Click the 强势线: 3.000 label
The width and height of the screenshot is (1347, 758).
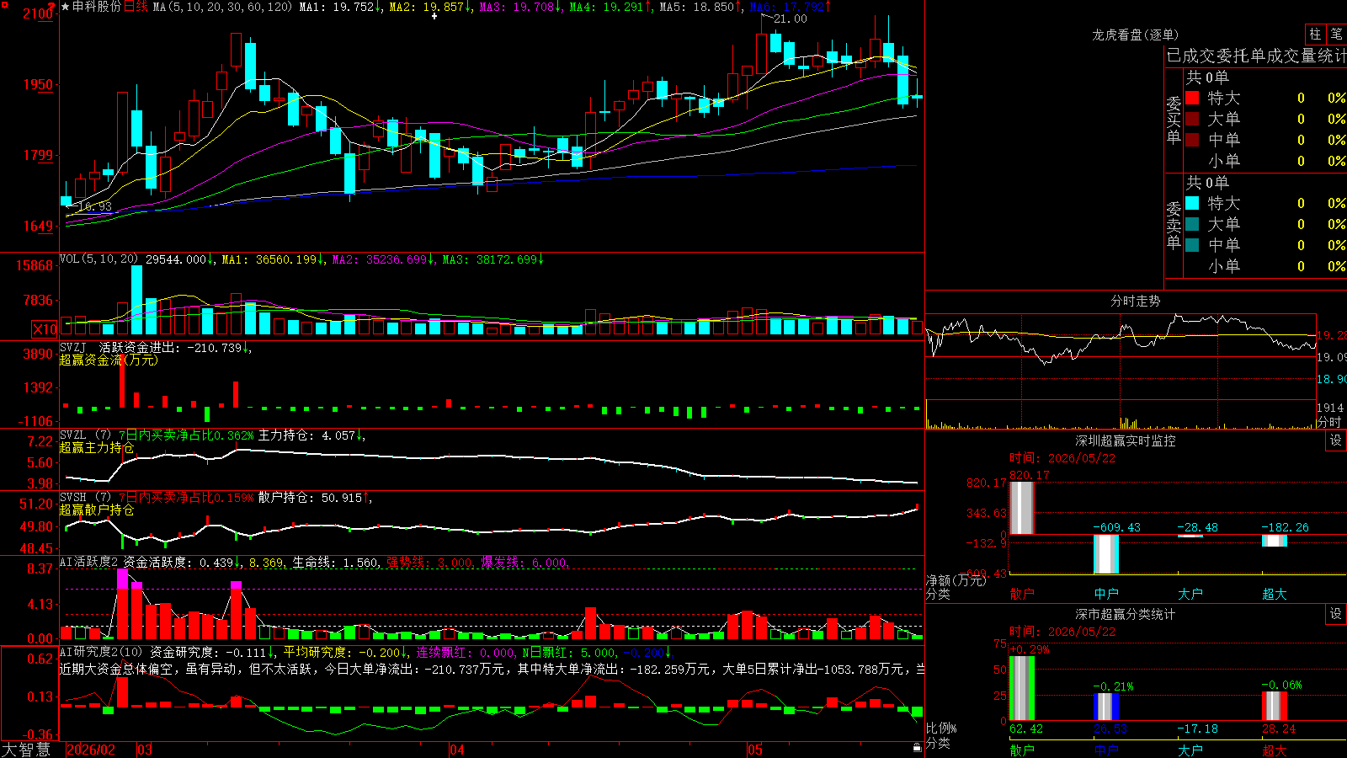coord(429,563)
